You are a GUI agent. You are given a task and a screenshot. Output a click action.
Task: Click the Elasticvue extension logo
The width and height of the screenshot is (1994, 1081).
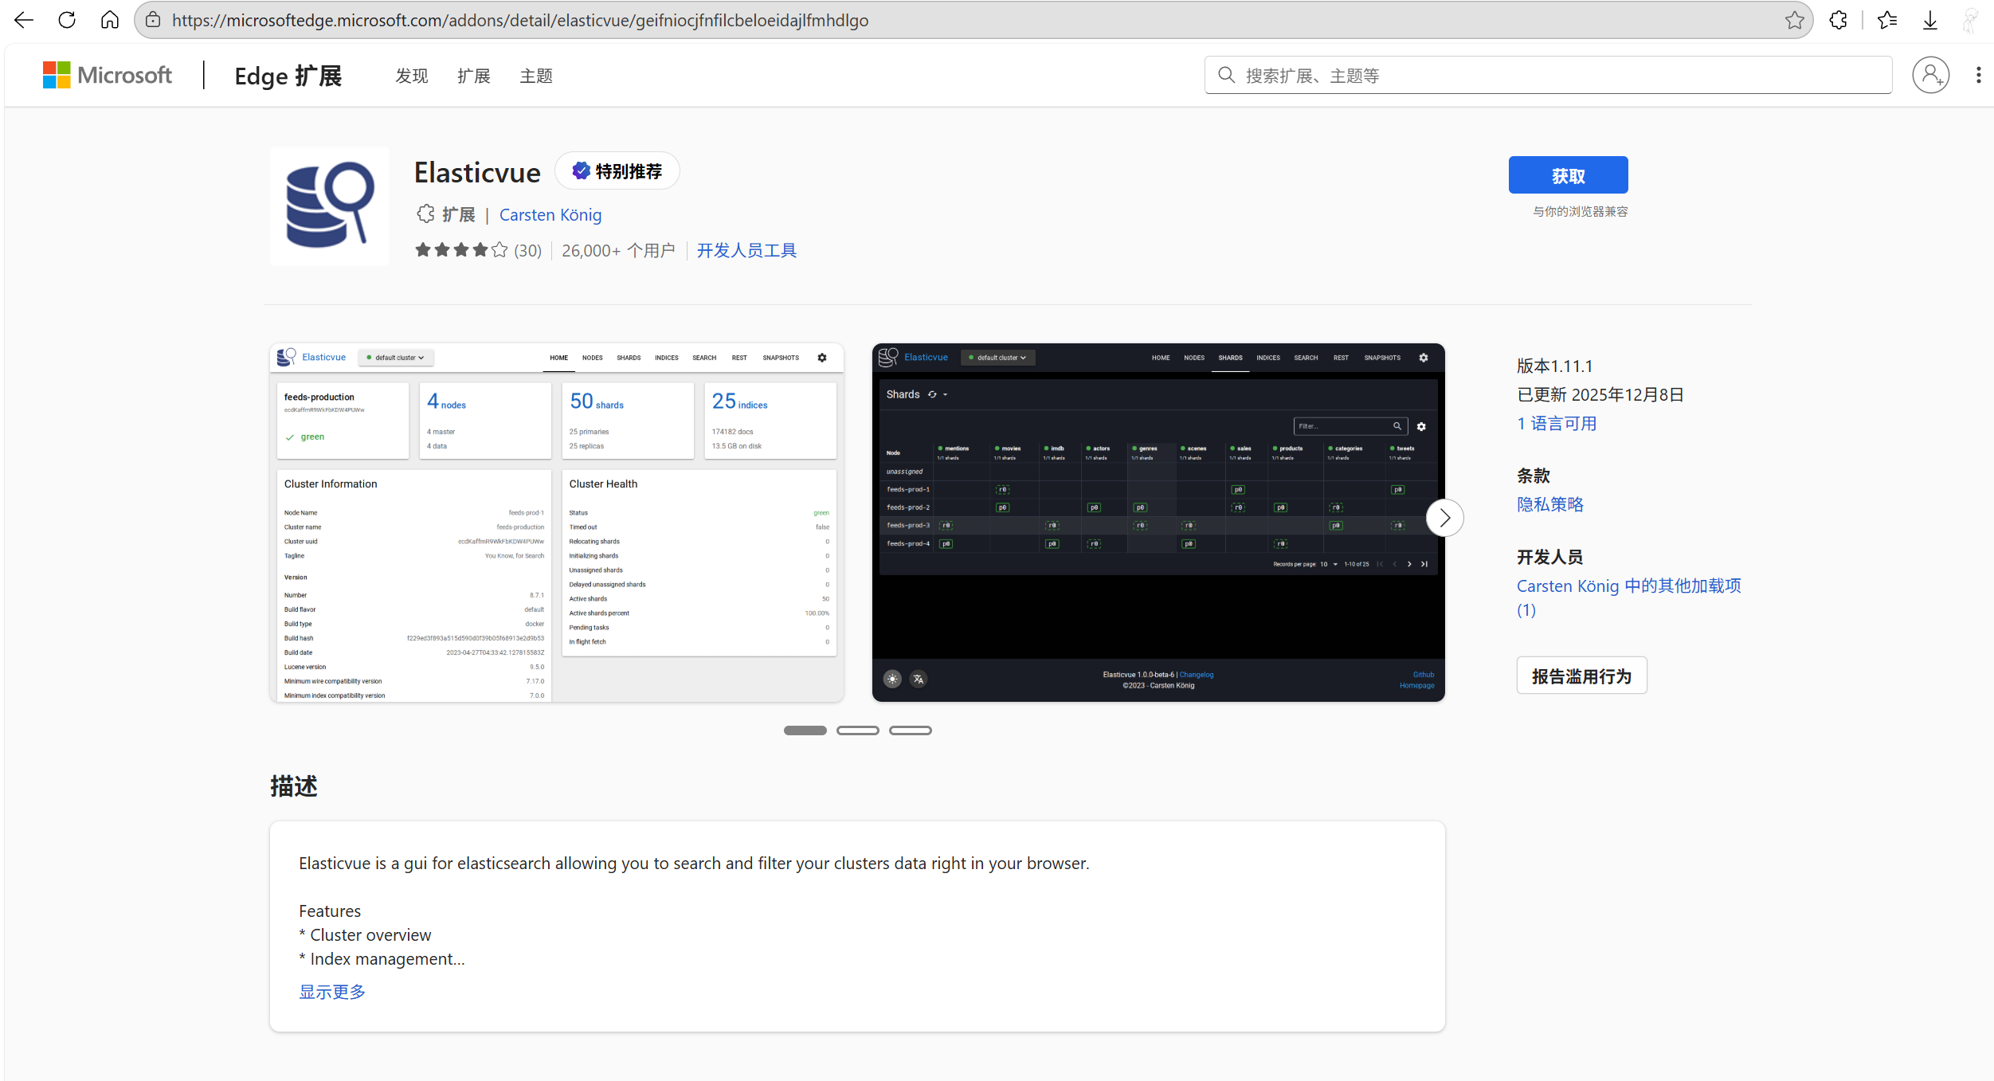(x=329, y=206)
